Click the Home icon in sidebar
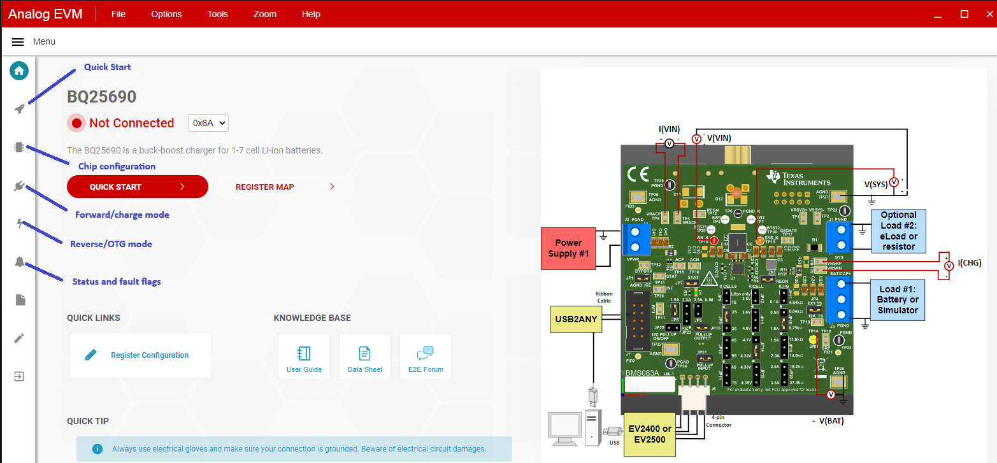The width and height of the screenshot is (997, 463). click(x=19, y=71)
